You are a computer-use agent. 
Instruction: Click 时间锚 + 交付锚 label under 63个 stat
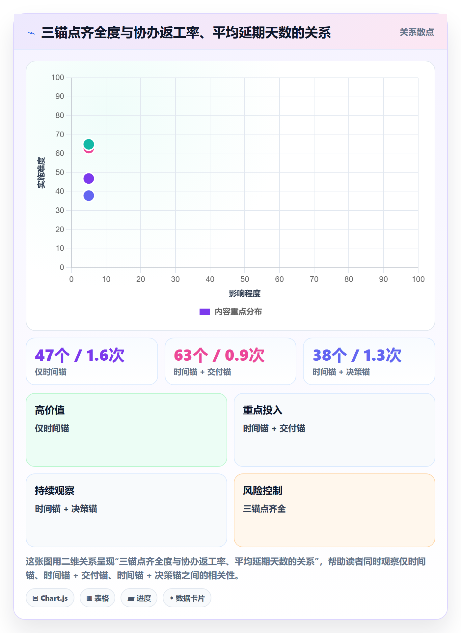(202, 372)
